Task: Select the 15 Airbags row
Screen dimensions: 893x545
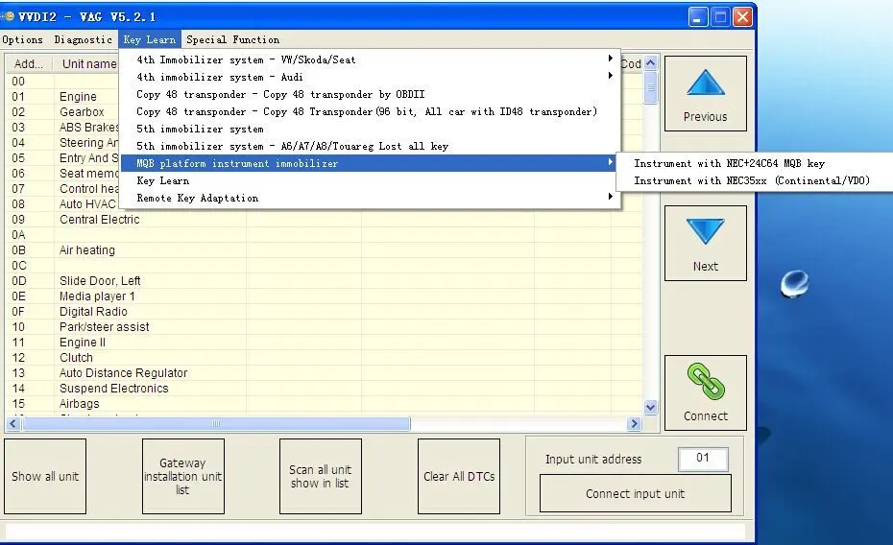Action: pyautogui.click(x=325, y=404)
